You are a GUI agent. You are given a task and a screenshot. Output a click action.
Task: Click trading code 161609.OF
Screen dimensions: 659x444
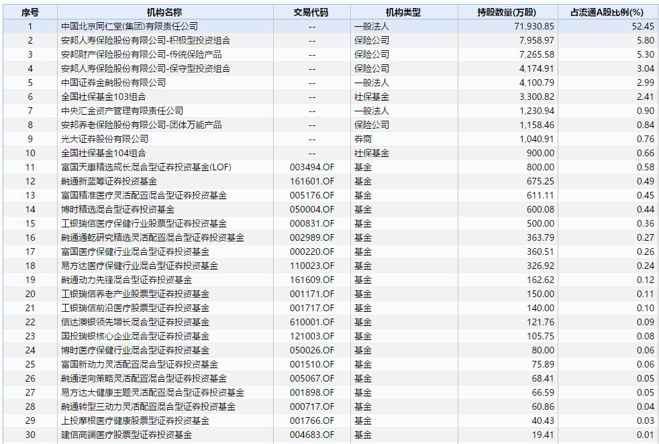312,280
